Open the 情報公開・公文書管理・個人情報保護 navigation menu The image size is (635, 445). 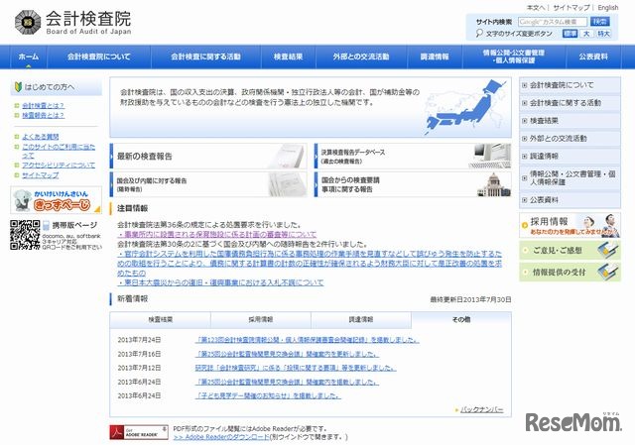click(514, 56)
